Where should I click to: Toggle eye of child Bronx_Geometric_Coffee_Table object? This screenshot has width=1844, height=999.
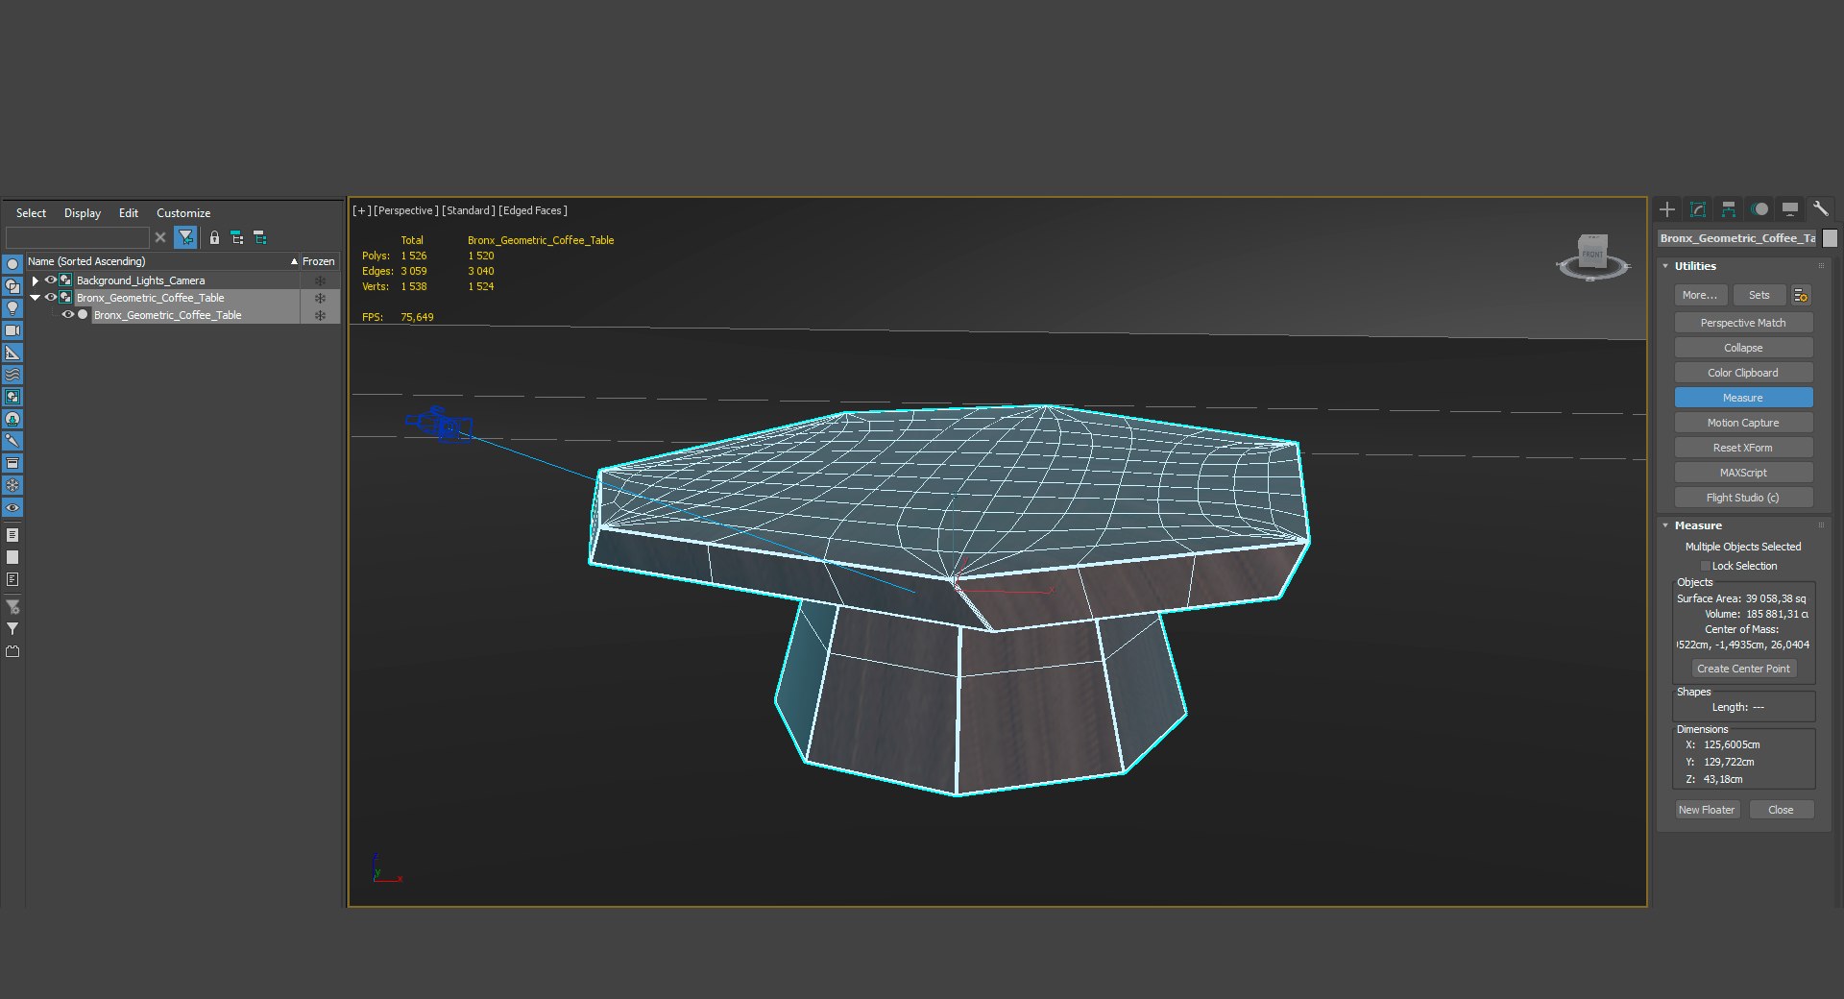[x=68, y=315]
